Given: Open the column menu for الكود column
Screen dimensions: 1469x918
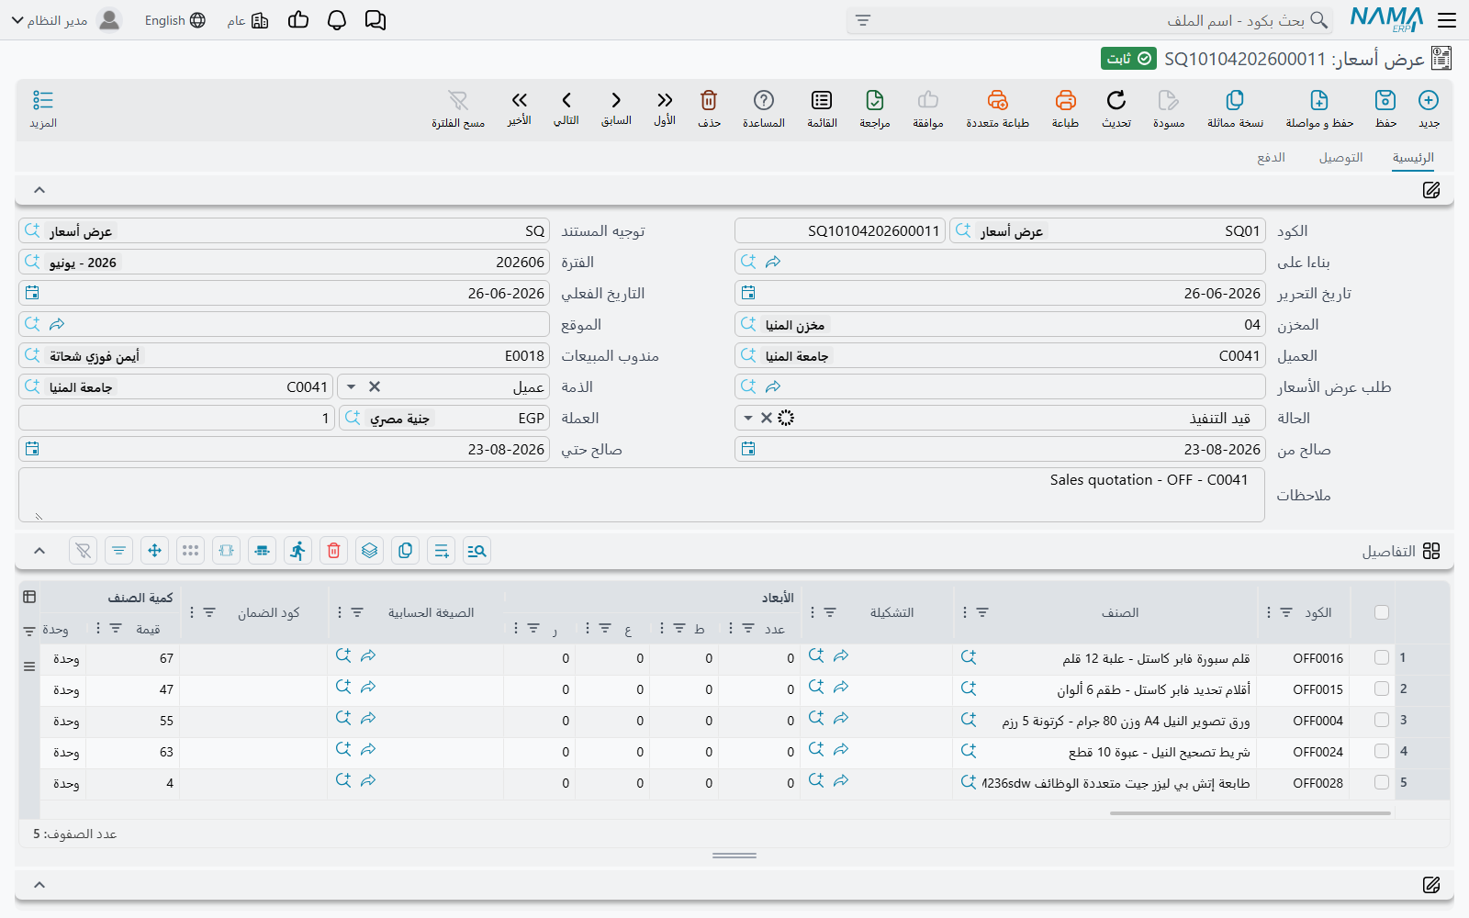Looking at the screenshot, I should click(1269, 612).
